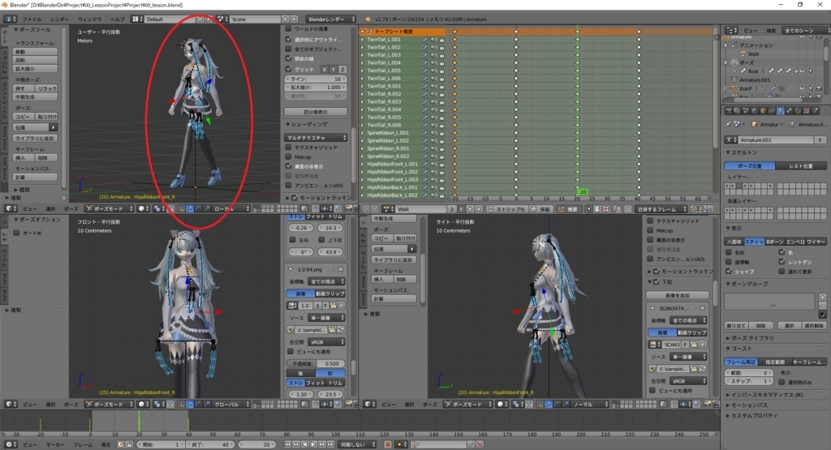The image size is (831, 450).
Task: Remove the SCAN3474 background image
Action: click(702, 308)
